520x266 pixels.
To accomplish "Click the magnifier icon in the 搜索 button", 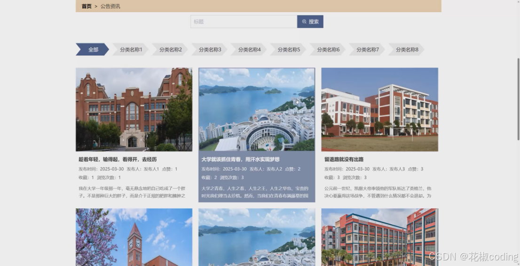I will pyautogui.click(x=304, y=22).
